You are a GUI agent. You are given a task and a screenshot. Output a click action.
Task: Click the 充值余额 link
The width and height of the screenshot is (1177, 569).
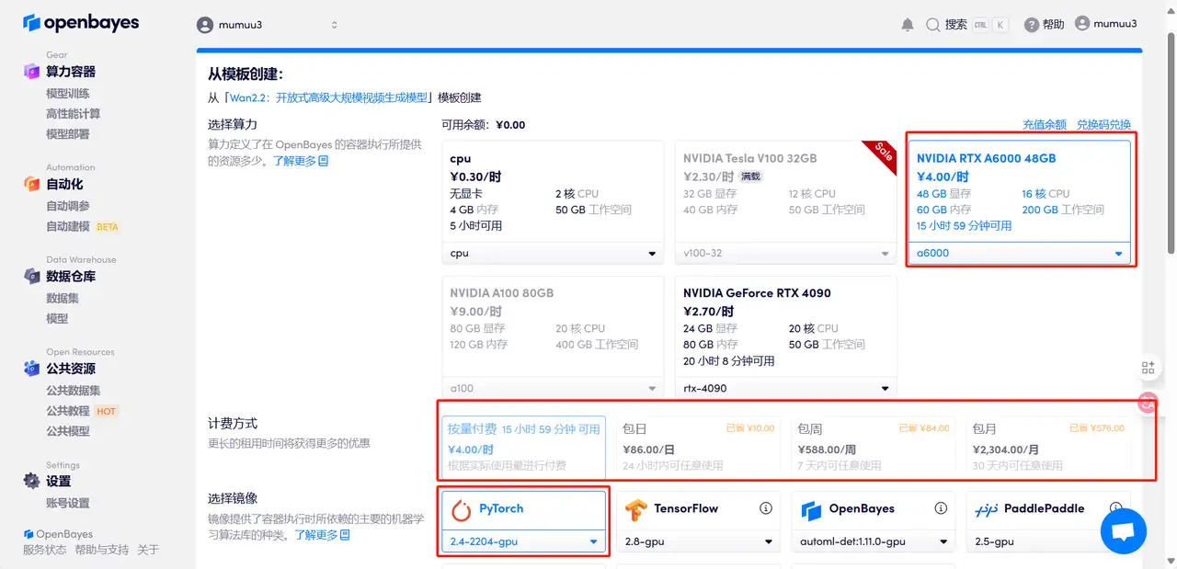[x=1045, y=125]
